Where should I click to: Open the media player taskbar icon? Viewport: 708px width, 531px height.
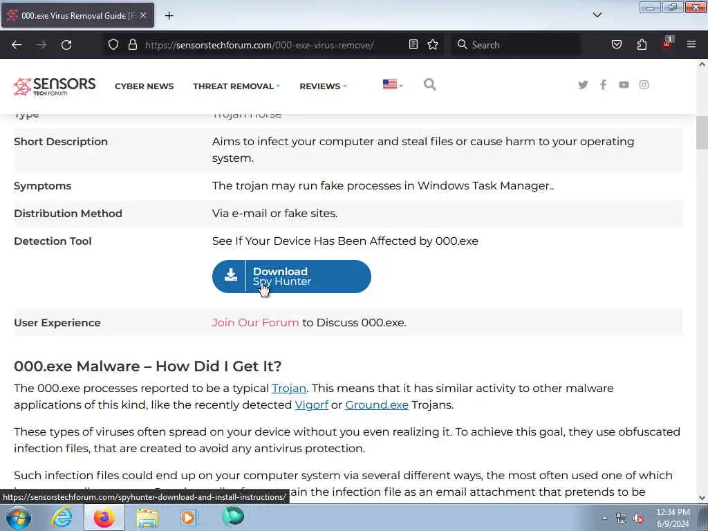pyautogui.click(x=189, y=517)
